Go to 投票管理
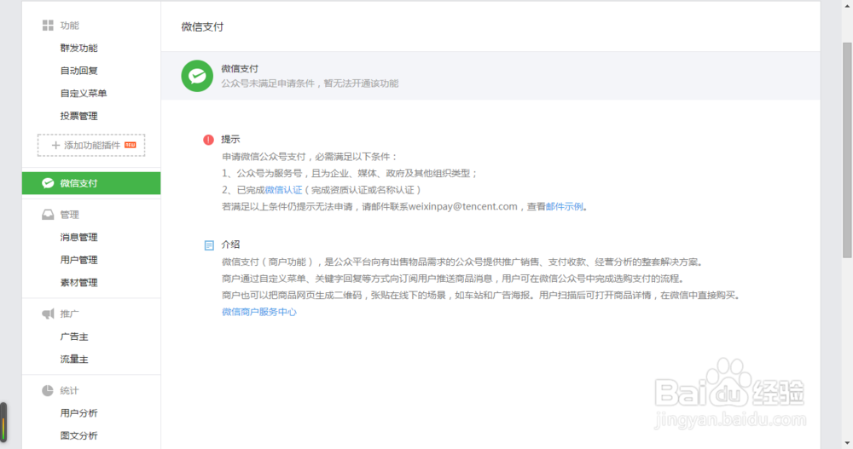Screen dimensions: 853x449 tap(78, 116)
